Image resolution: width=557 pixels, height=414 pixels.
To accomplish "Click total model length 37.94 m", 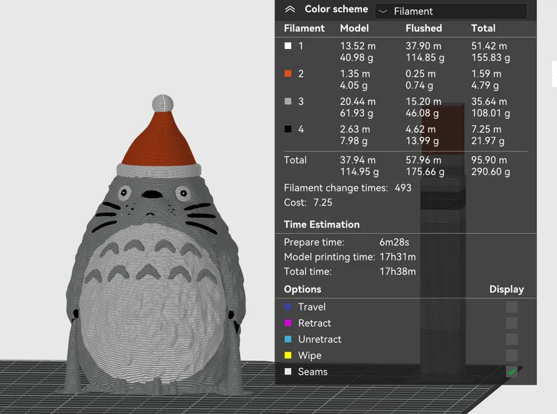I will 358,160.
